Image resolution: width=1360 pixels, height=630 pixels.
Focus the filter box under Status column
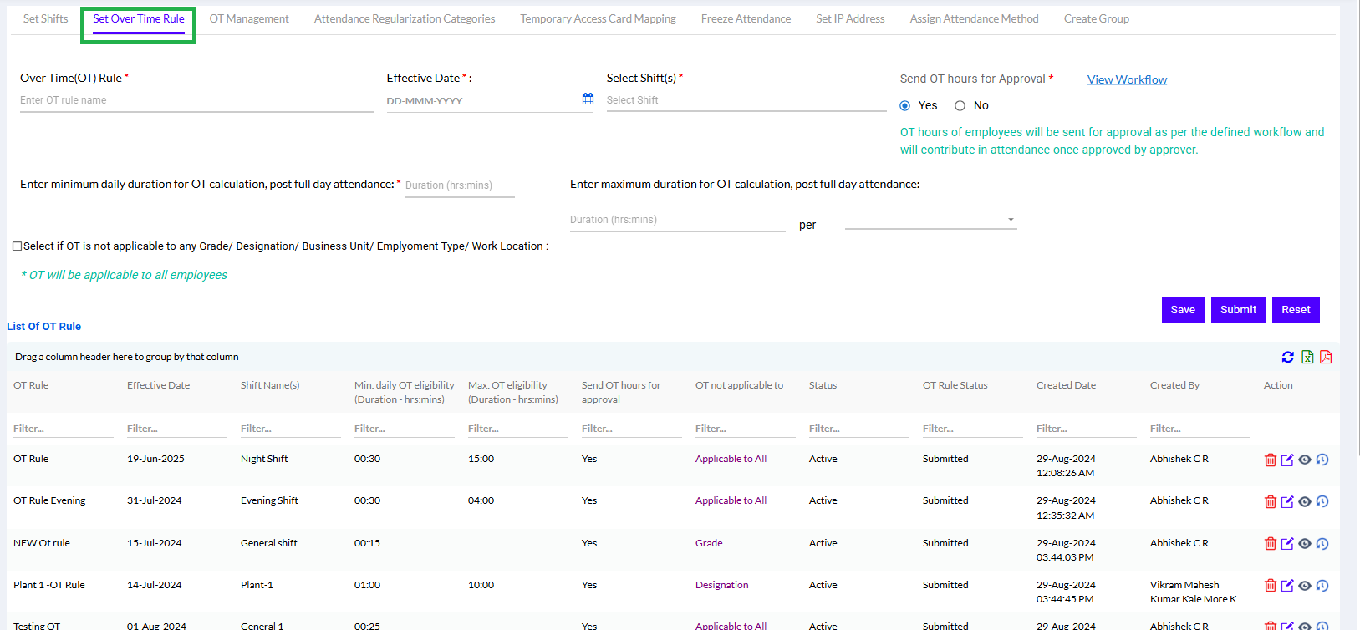pyautogui.click(x=859, y=429)
